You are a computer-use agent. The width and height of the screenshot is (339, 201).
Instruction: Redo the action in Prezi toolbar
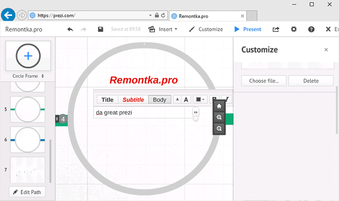(x=83, y=29)
